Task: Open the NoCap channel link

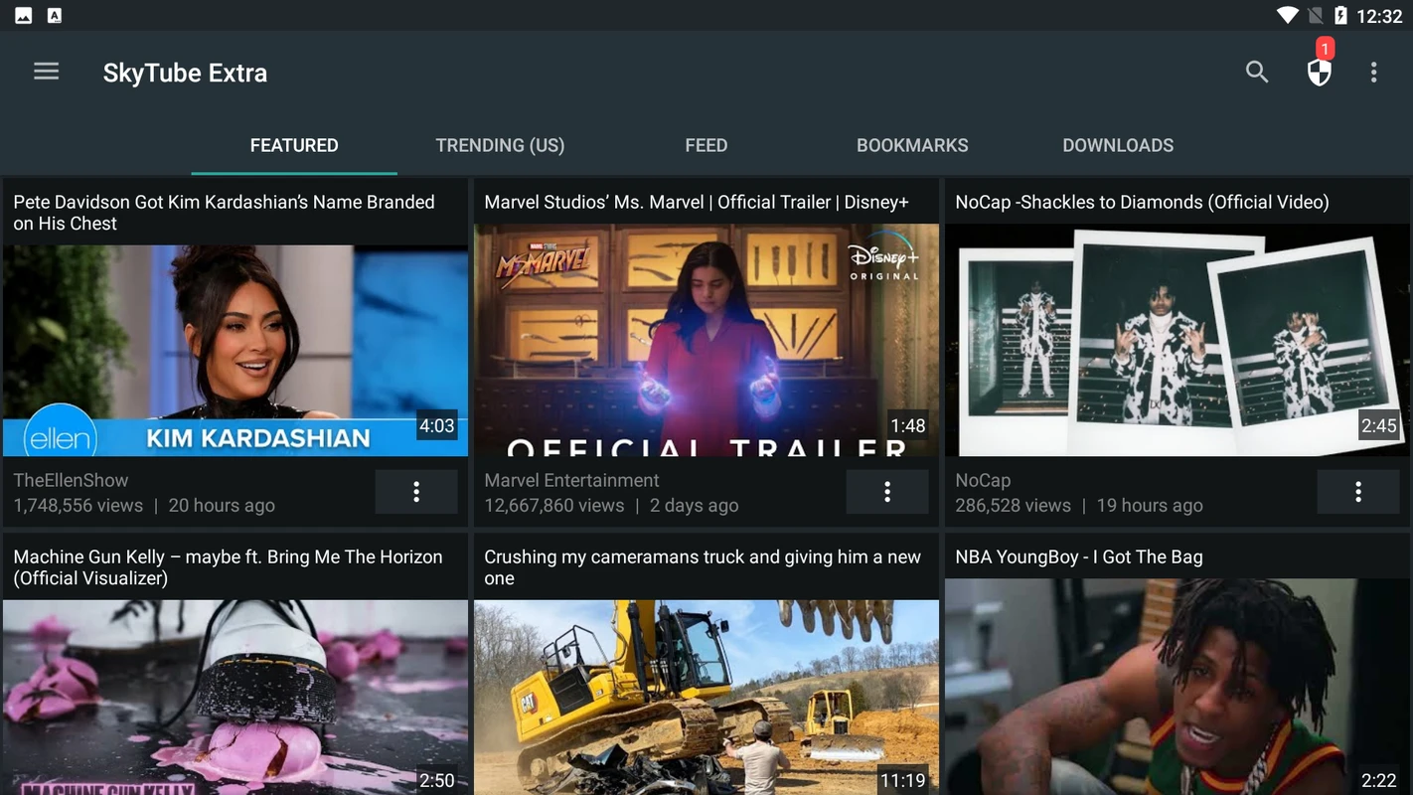Action: pyautogui.click(x=982, y=480)
